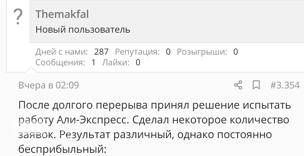Screen dimensions: 304x156
Task: Select the Дней с нами label
Action: [62, 52]
